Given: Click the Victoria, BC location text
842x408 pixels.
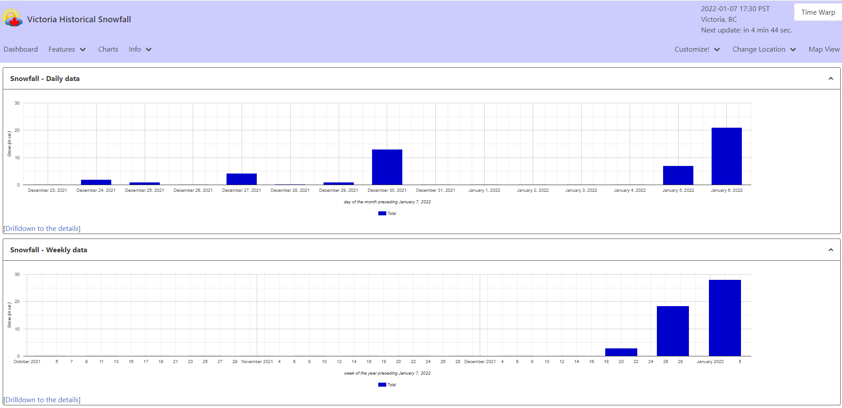Looking at the screenshot, I should tap(719, 20).
